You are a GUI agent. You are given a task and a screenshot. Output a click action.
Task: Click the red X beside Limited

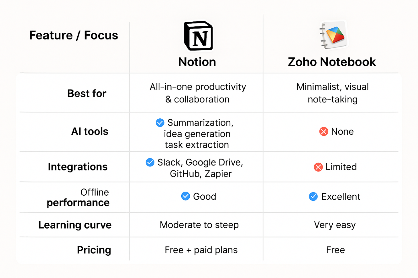click(318, 167)
